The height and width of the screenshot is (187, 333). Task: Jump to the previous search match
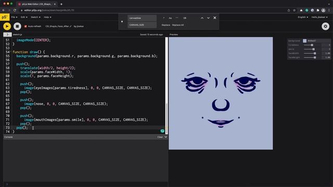click(202, 18)
